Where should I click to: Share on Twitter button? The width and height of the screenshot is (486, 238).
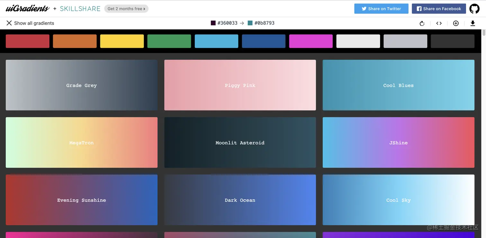tap(381, 9)
